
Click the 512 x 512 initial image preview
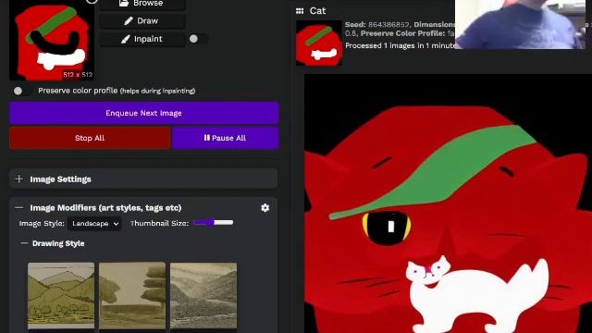(x=52, y=41)
